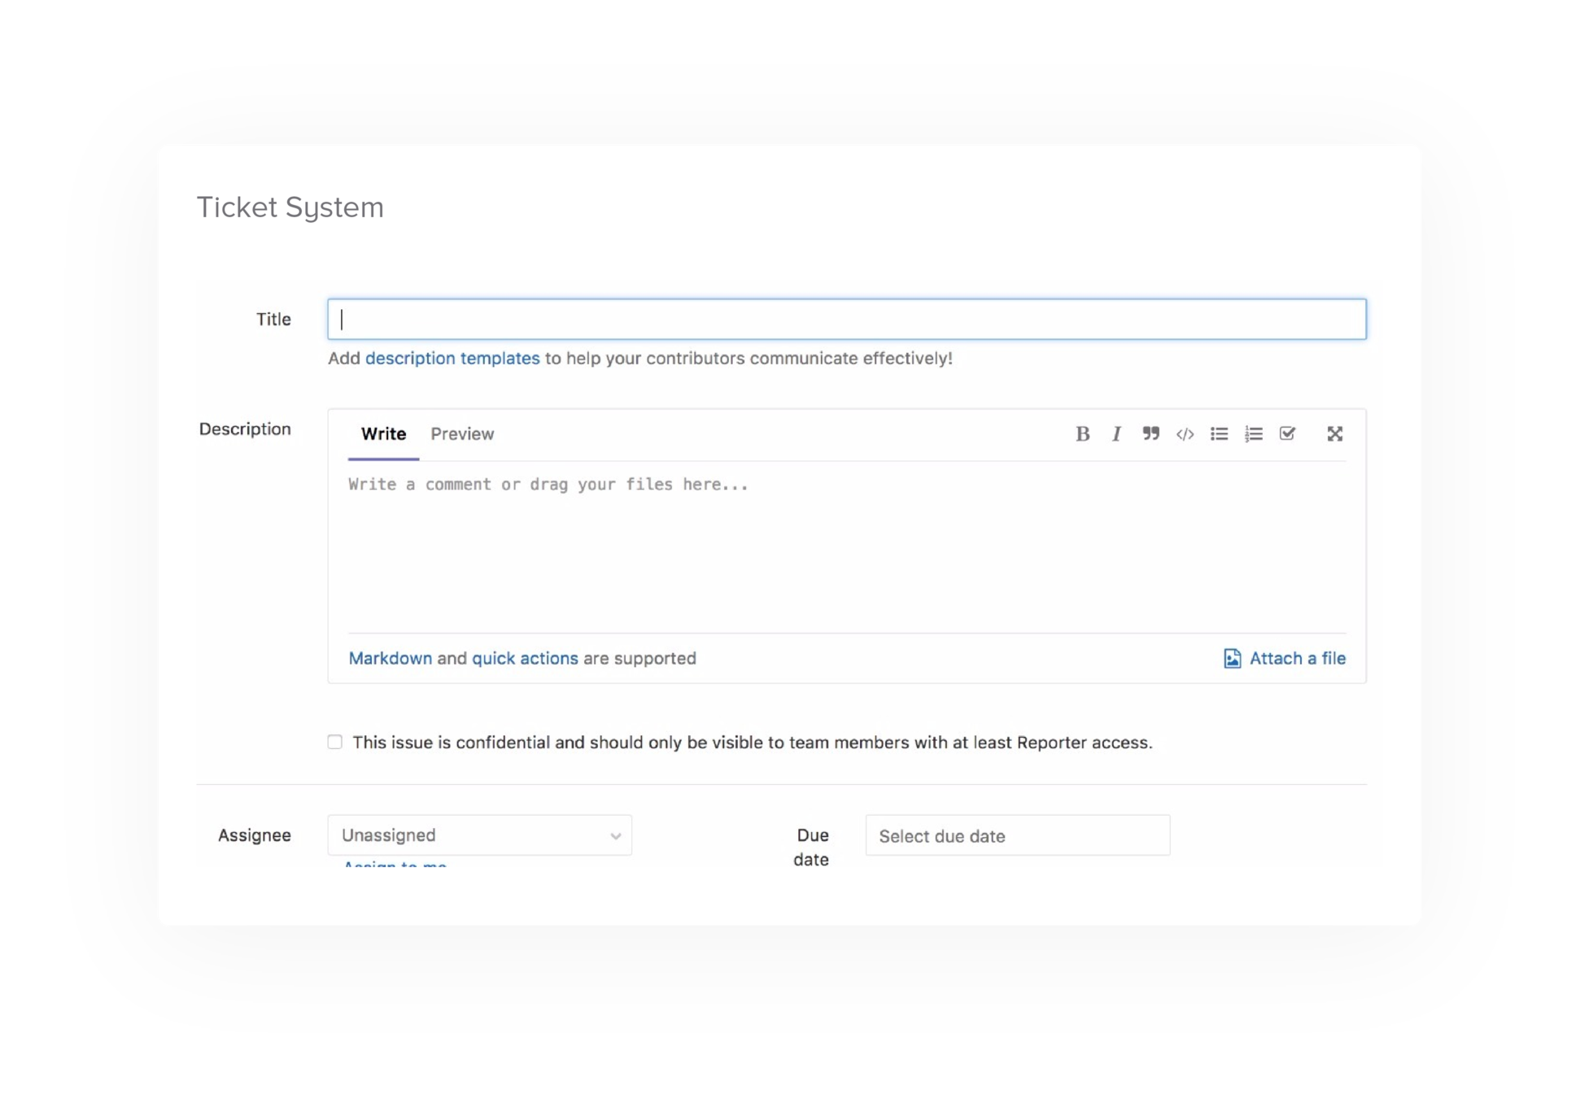Open the Markdown help link
This screenshot has width=1580, height=1098.
pos(391,659)
